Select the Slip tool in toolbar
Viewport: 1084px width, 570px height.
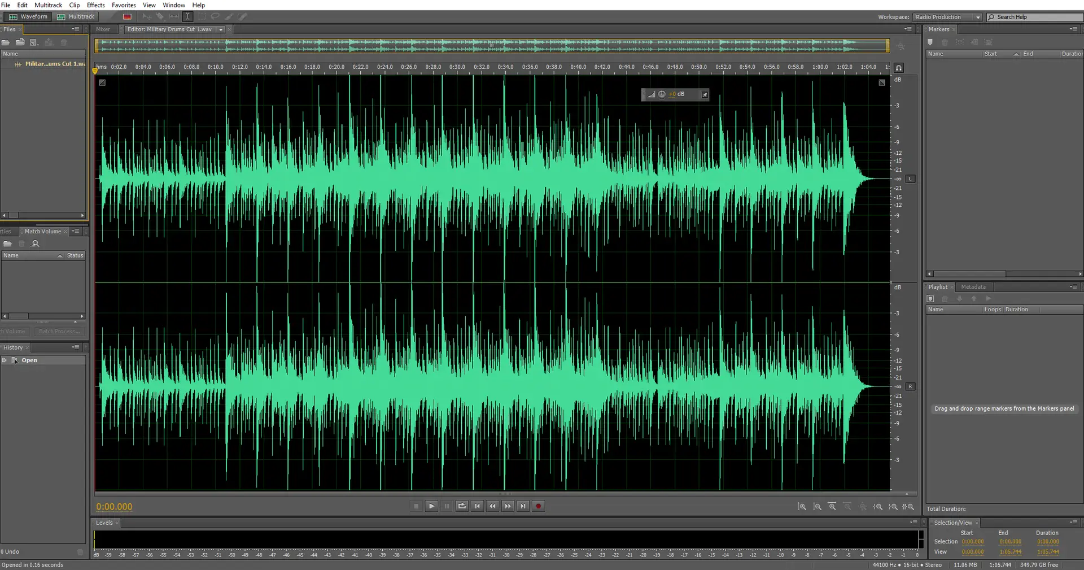click(x=174, y=17)
